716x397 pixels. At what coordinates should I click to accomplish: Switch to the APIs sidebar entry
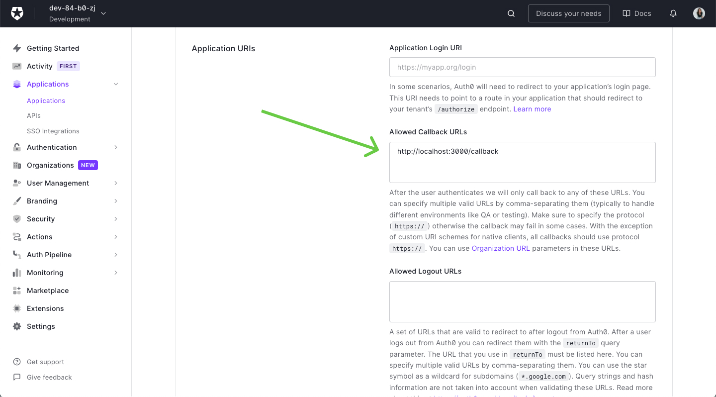[33, 115]
